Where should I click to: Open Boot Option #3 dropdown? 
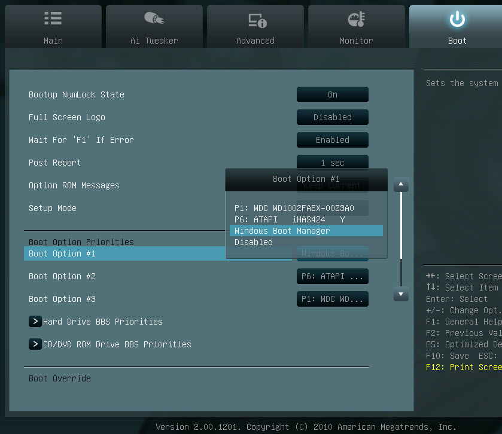333,299
